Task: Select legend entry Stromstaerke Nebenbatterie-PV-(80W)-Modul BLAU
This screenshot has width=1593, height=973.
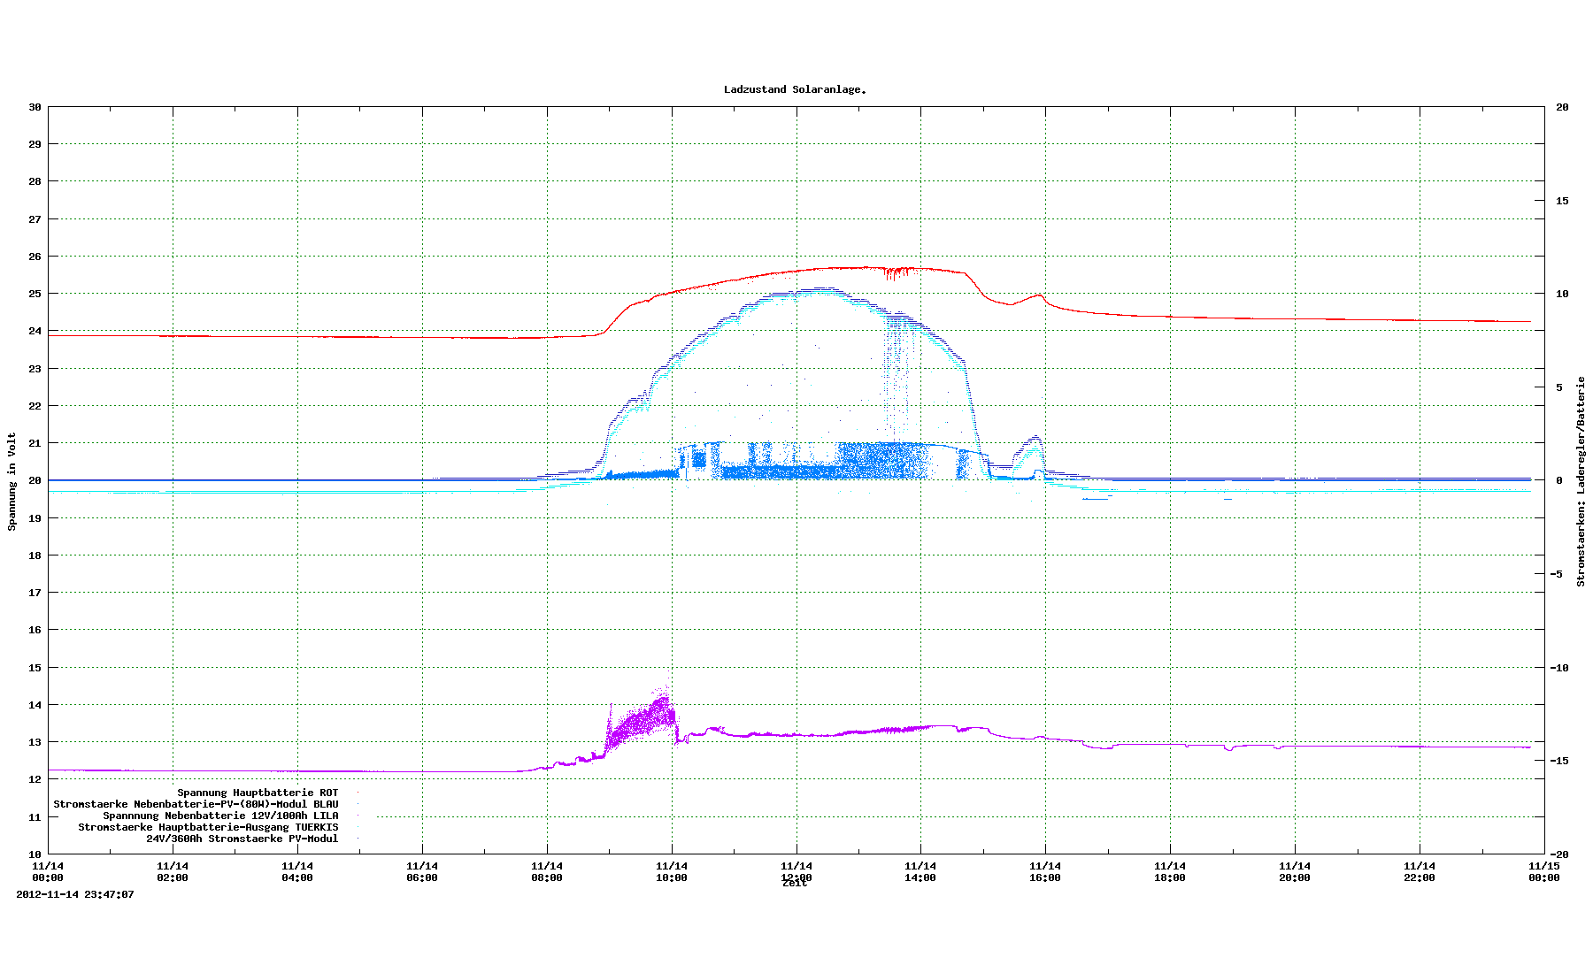Action: click(196, 804)
